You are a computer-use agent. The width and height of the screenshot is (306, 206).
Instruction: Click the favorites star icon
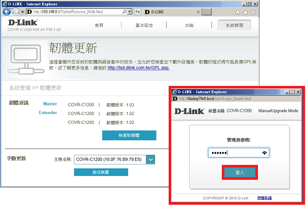pos(245,12)
